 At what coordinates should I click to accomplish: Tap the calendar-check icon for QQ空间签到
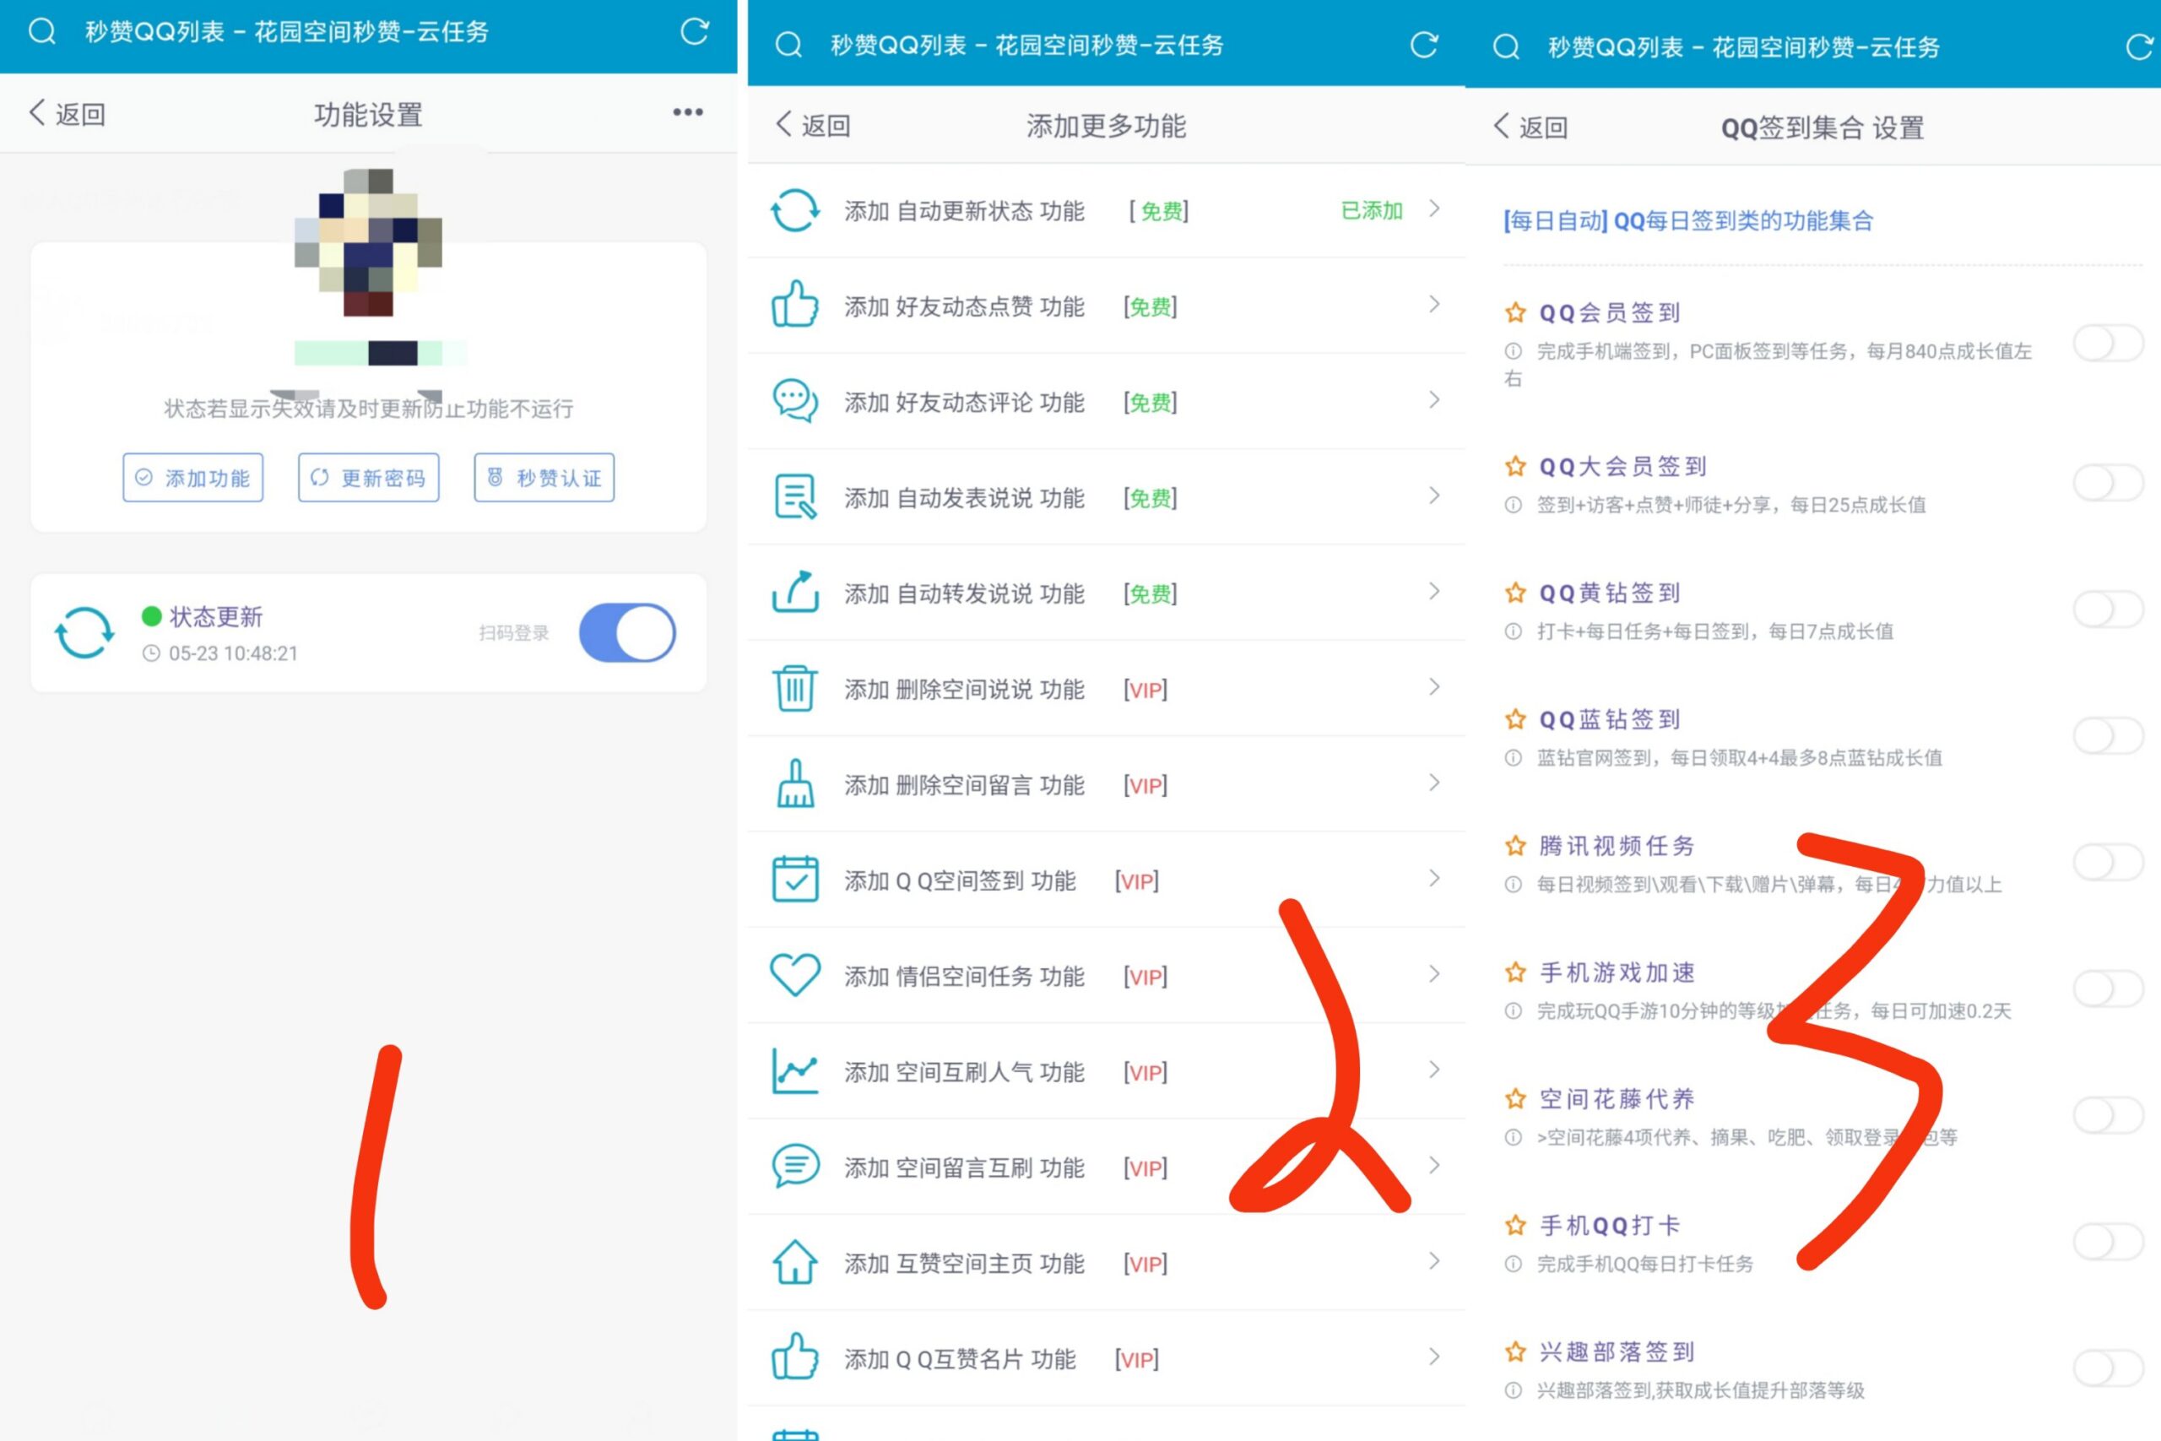click(x=794, y=879)
